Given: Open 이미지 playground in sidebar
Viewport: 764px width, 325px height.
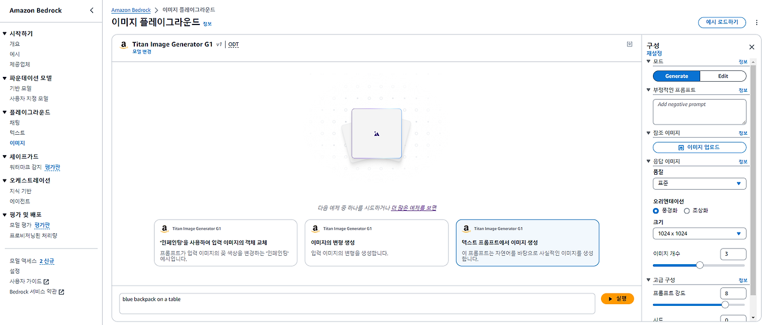Looking at the screenshot, I should (17, 143).
